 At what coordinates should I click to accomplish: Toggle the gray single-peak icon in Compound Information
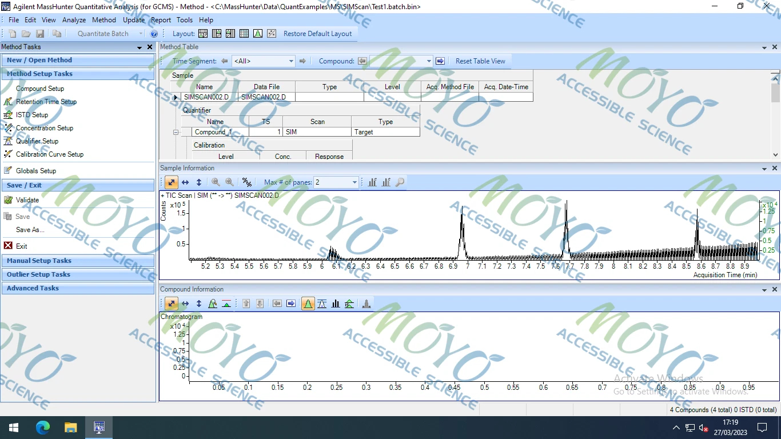(366, 304)
